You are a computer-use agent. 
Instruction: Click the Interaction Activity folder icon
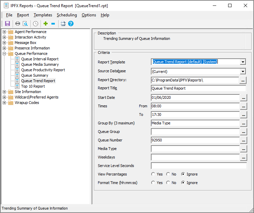11,37
